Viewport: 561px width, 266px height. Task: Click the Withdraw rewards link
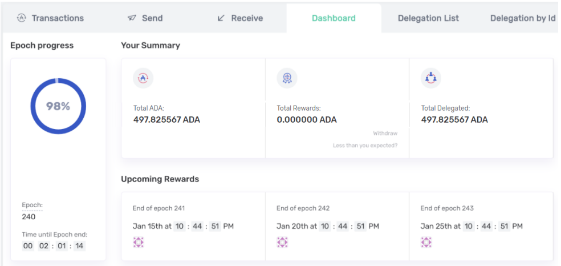point(385,133)
